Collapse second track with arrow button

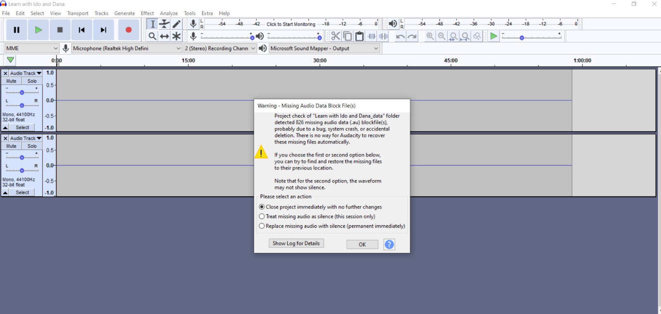click(5, 193)
